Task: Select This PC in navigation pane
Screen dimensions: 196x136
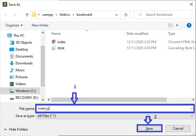Action: (x=16, y=36)
